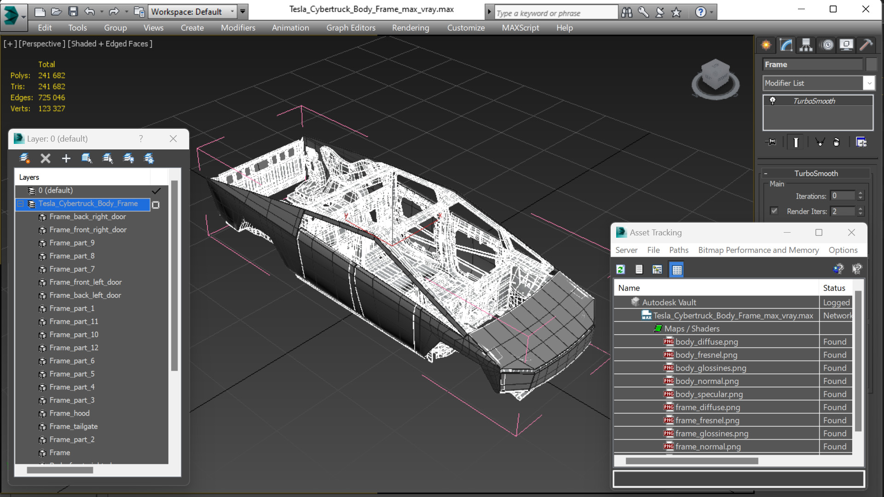Open the Help question mark dropdown arrow
Viewport: 884px width, 497px height.
click(x=712, y=12)
